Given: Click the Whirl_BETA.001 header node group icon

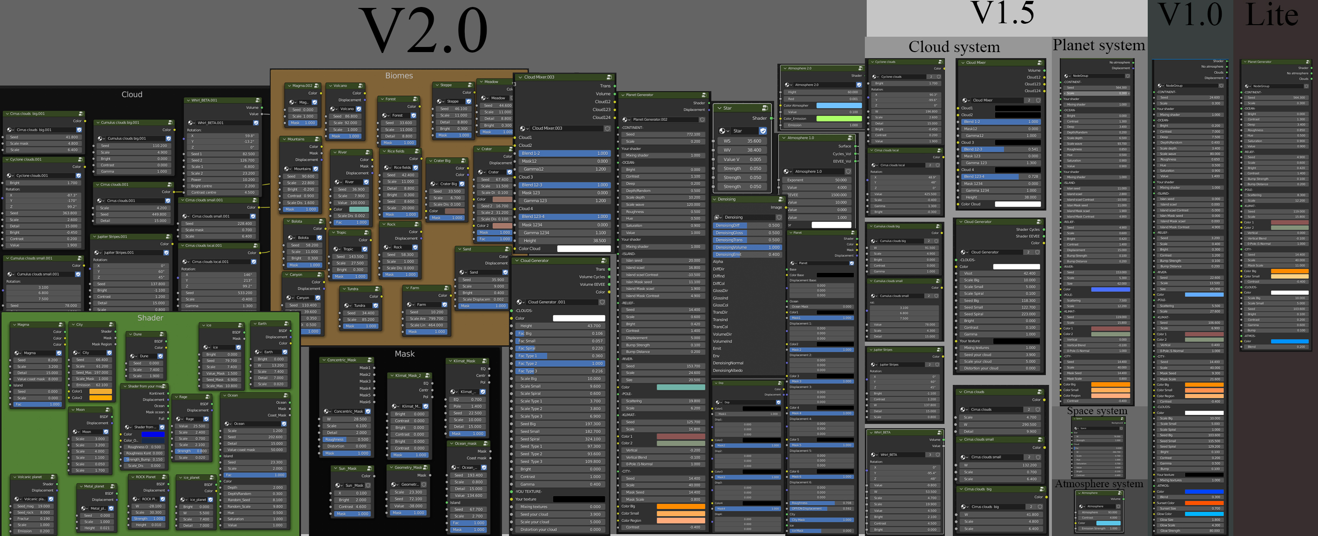Looking at the screenshot, I should click(257, 100).
